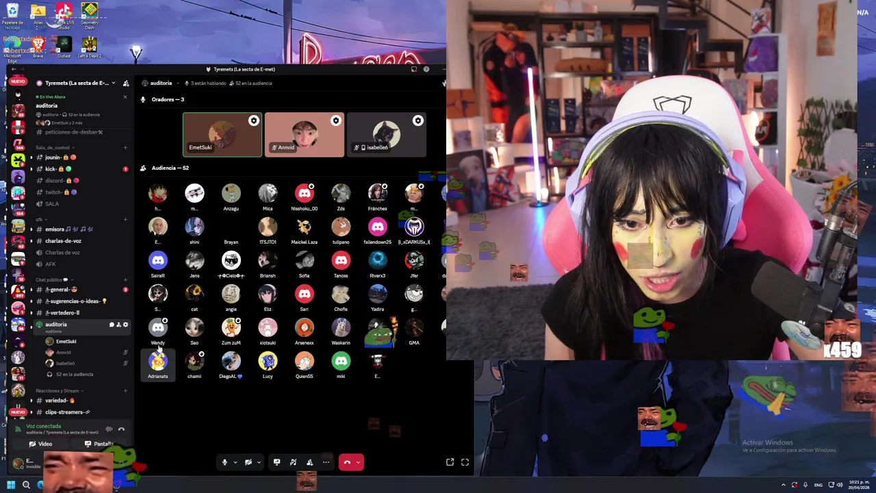The image size is (876, 493).
Task: Click audience member Arsenexx avatar
Action: coord(305,328)
